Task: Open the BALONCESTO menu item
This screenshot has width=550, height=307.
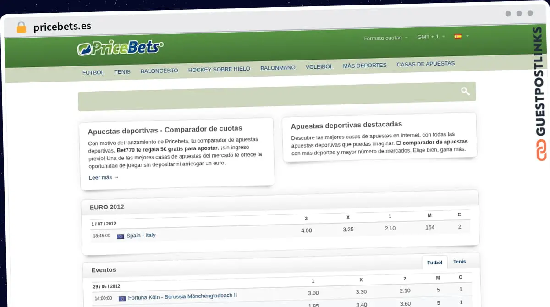Action: pos(159,71)
